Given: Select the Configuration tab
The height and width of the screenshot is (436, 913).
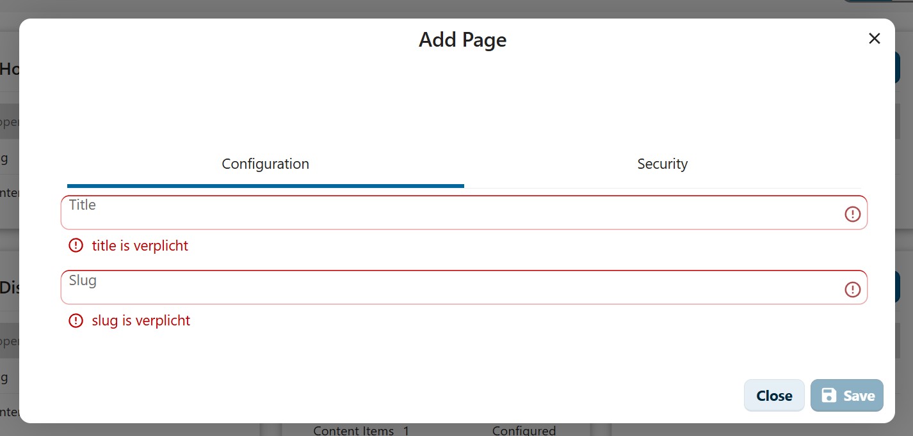Looking at the screenshot, I should tap(265, 164).
